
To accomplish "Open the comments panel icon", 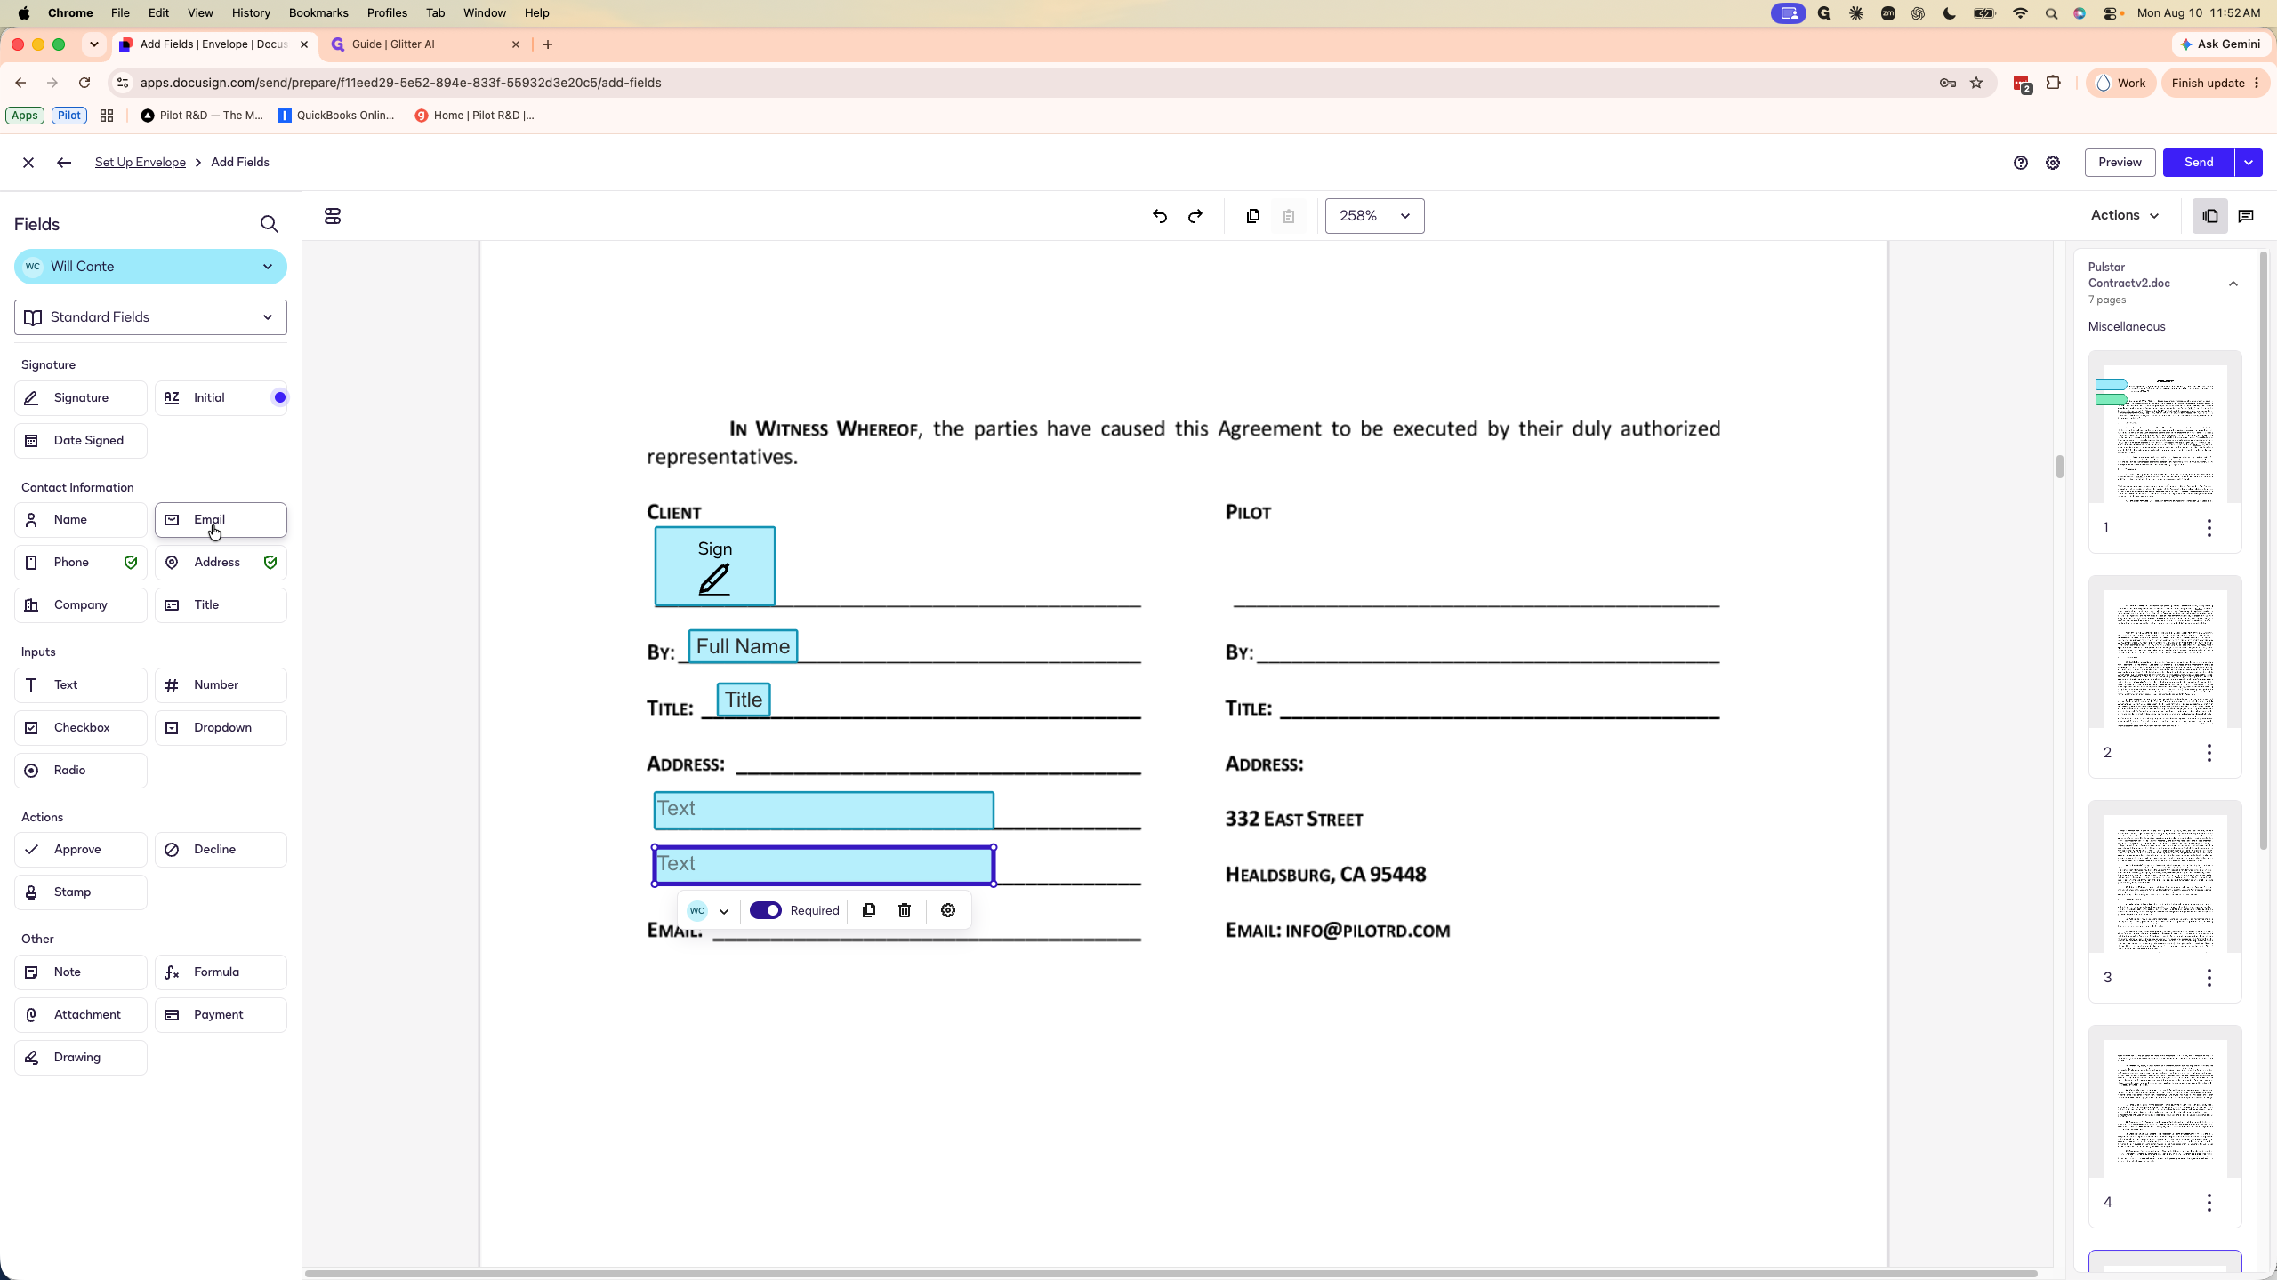I will click(x=2246, y=216).
